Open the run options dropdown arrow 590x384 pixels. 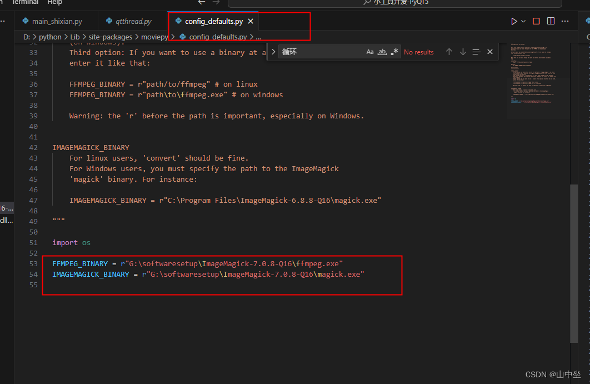[x=523, y=22]
